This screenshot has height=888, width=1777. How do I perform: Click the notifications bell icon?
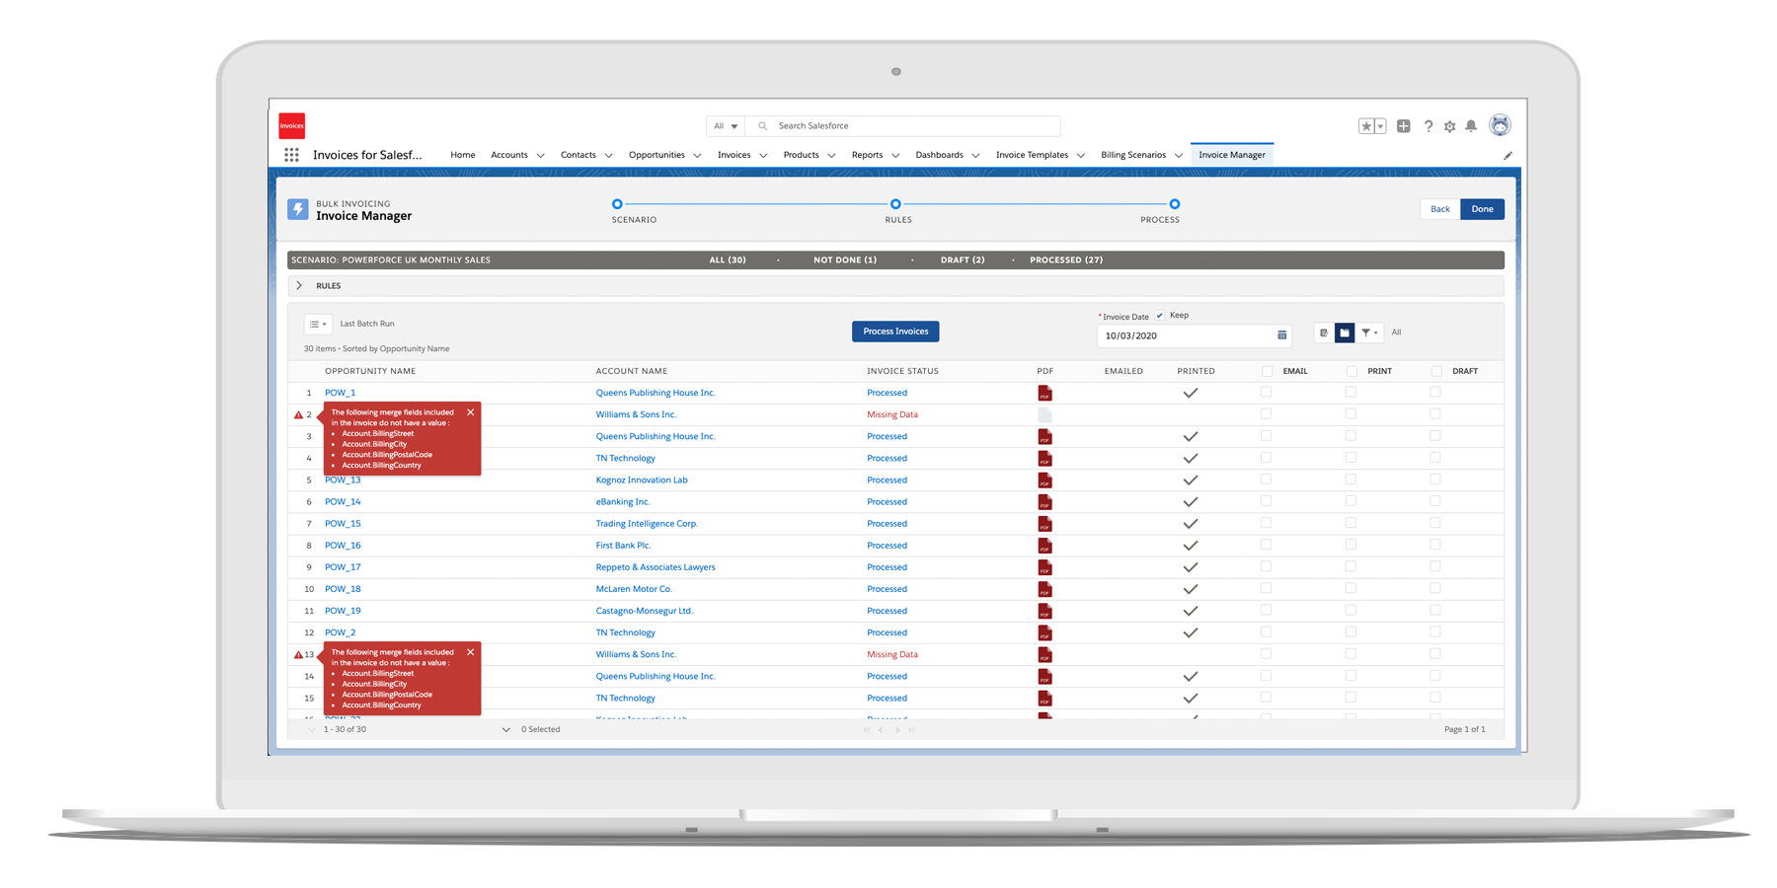pos(1471,126)
